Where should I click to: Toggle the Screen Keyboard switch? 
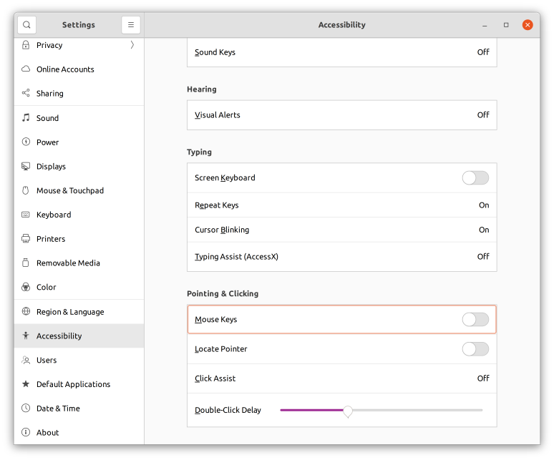coord(475,177)
